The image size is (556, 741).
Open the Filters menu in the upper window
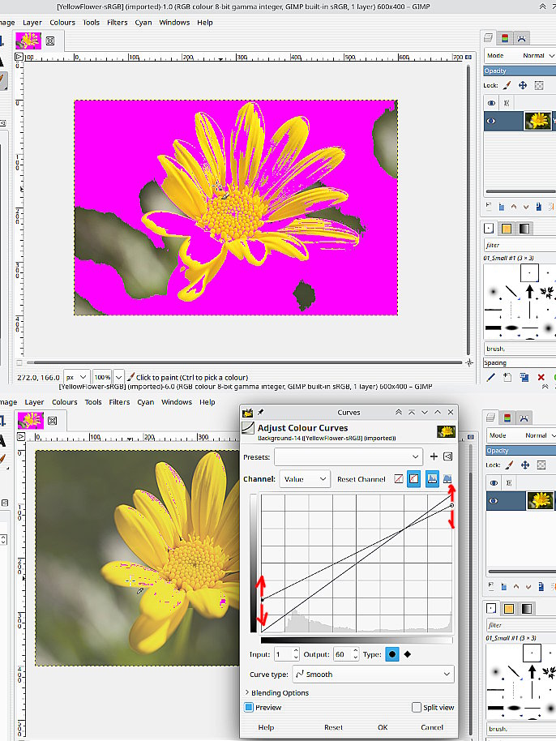pos(118,23)
